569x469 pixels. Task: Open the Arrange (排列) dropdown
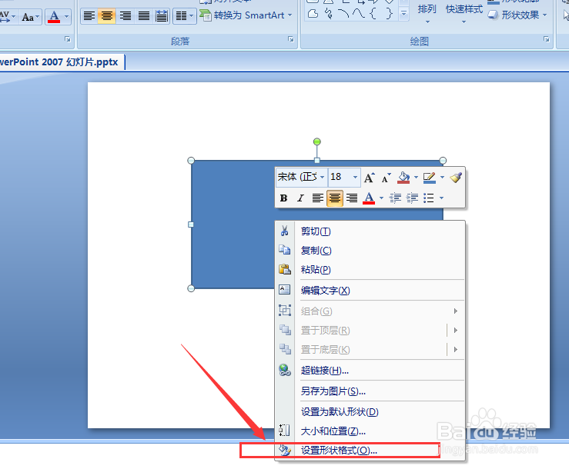pos(427,12)
